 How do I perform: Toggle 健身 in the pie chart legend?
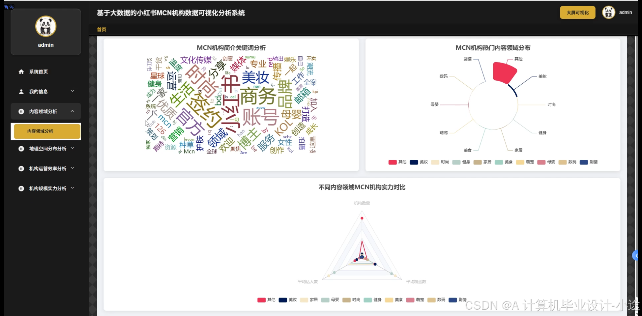click(461, 162)
